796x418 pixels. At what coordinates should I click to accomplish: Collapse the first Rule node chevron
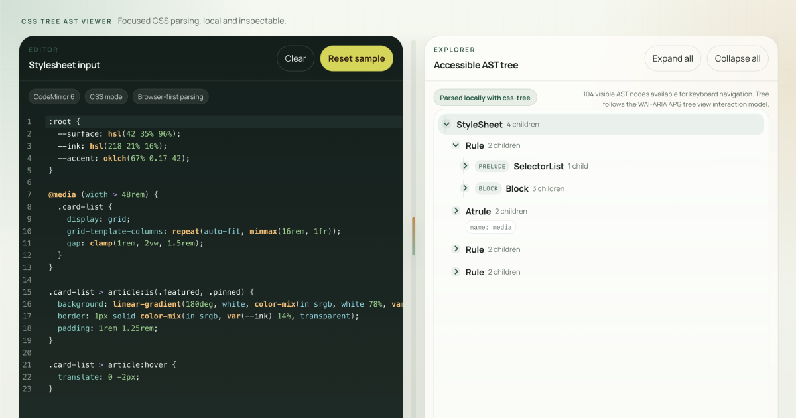click(456, 145)
